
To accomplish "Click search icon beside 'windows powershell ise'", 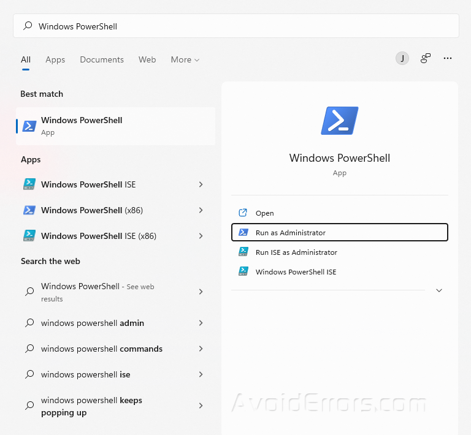I will [29, 374].
